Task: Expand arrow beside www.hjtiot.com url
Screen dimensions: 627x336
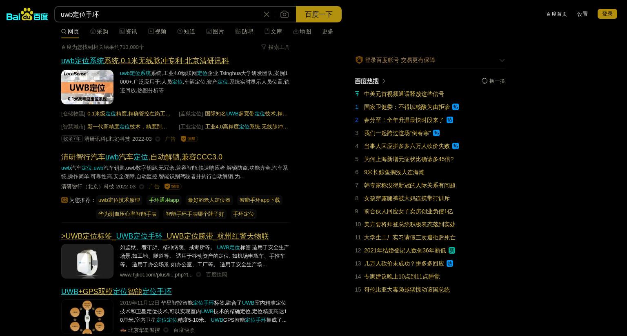Action: tap(198, 275)
